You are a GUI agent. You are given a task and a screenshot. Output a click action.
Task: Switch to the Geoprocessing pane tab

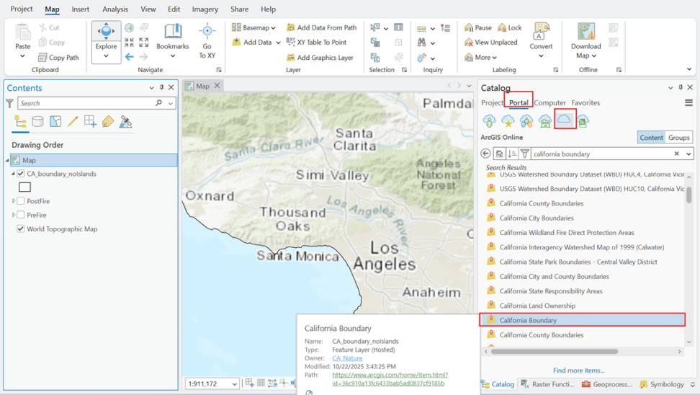click(606, 384)
